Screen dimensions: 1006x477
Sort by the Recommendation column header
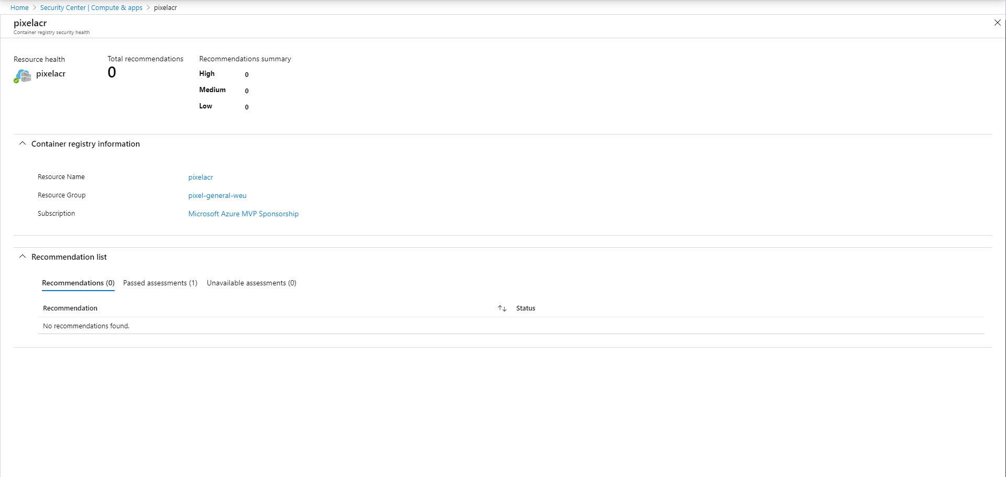(x=70, y=308)
